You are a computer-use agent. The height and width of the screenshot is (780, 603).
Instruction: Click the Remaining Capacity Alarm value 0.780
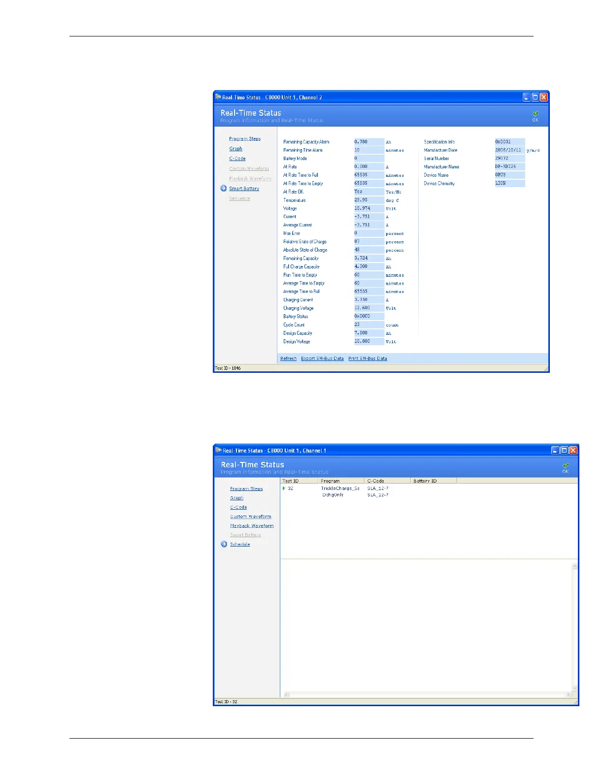pos(369,142)
